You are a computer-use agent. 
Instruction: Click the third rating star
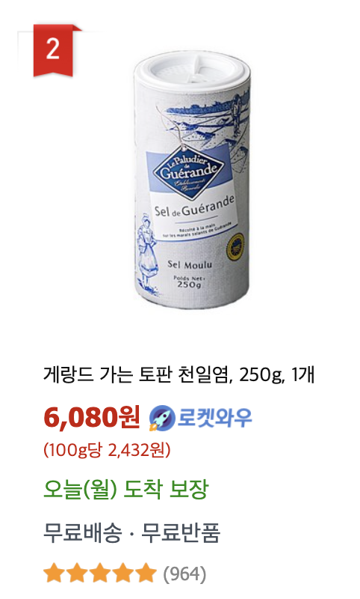click(100, 574)
